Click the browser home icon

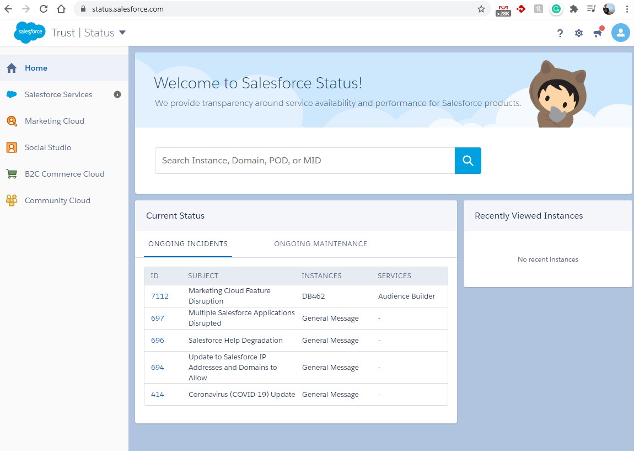(61, 9)
